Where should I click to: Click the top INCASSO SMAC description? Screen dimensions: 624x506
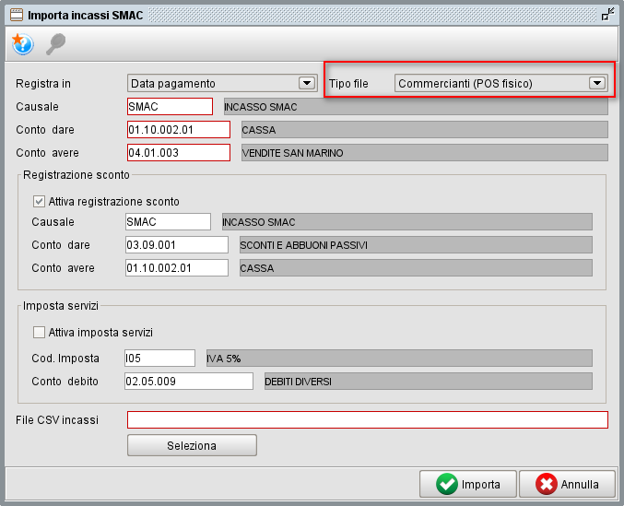pyautogui.click(x=416, y=107)
